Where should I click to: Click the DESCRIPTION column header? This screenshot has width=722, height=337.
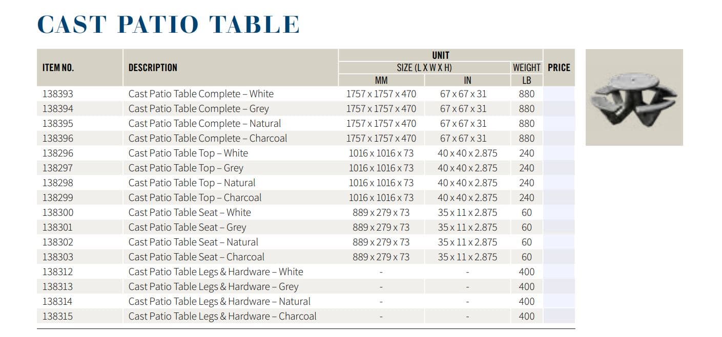click(153, 68)
